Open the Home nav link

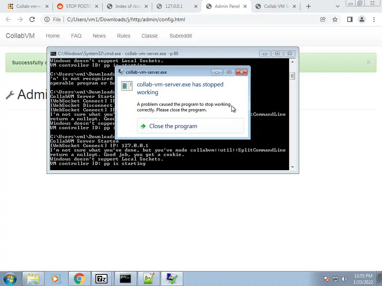(x=53, y=36)
